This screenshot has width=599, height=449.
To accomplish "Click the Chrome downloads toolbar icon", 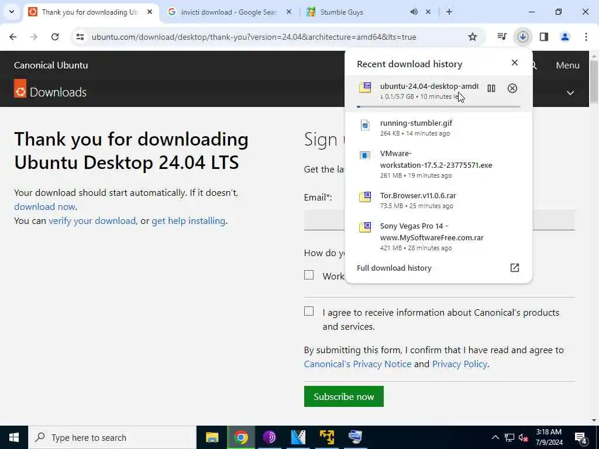I will click(x=522, y=37).
